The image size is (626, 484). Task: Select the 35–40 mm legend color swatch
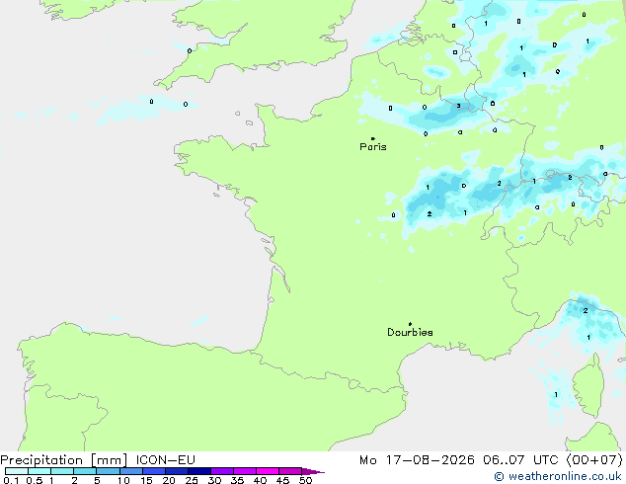245,471
